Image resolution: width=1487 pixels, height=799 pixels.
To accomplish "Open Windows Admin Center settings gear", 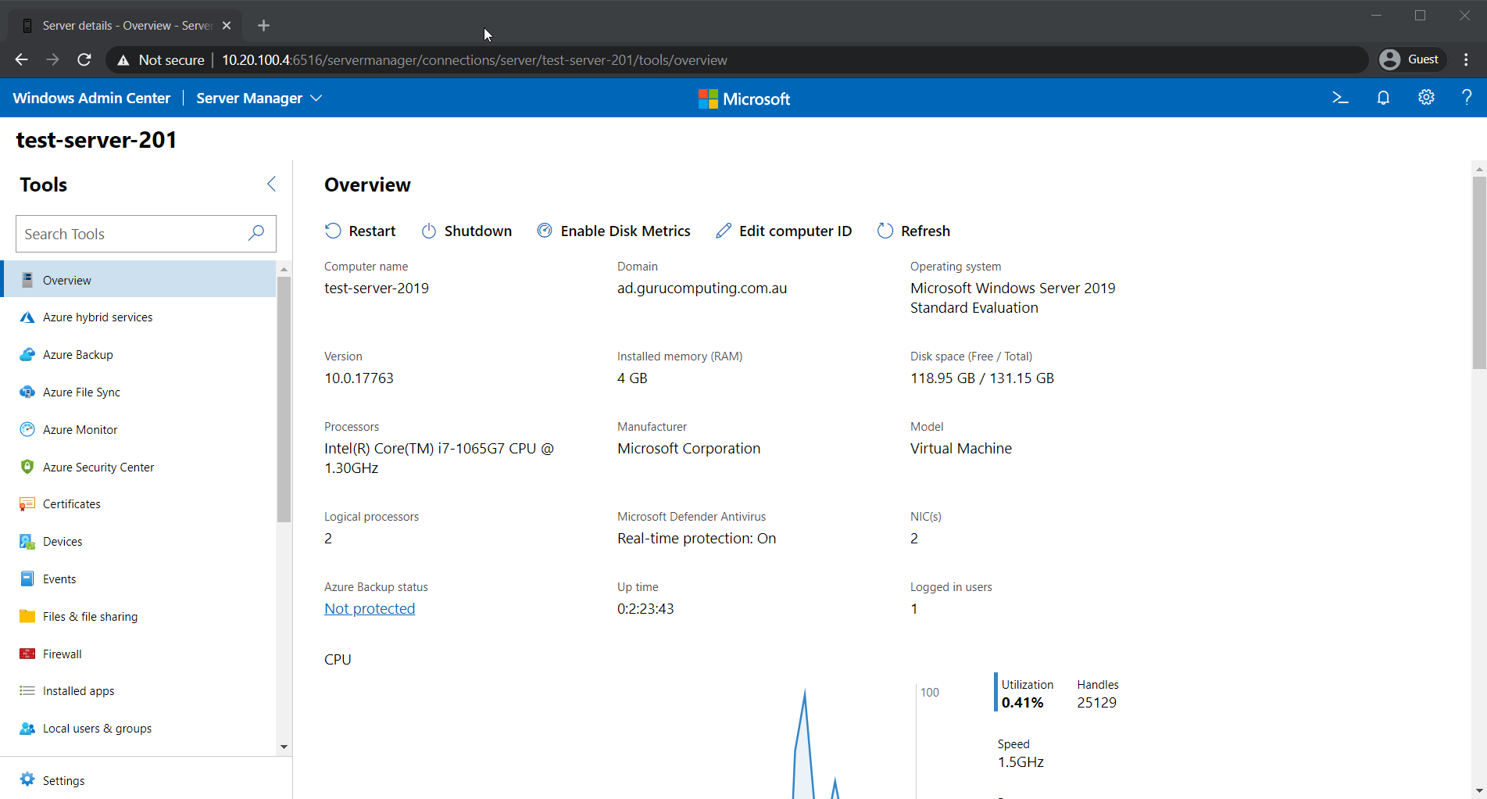I will (1426, 98).
